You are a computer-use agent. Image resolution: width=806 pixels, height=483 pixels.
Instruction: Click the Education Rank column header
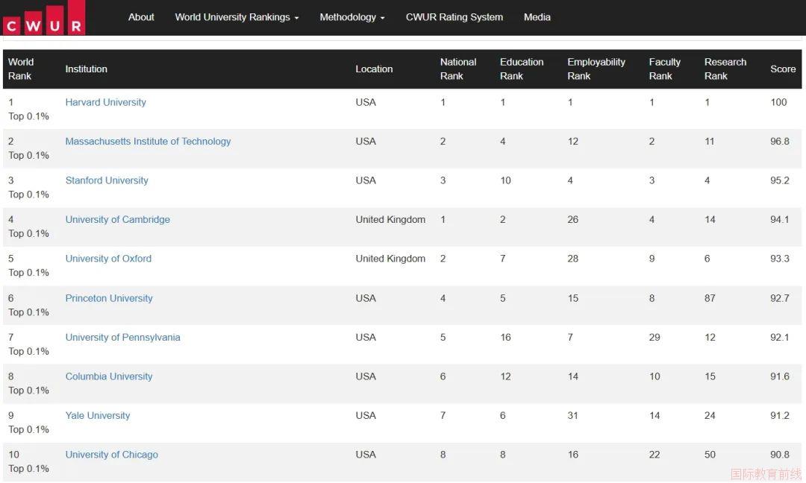tap(521, 69)
